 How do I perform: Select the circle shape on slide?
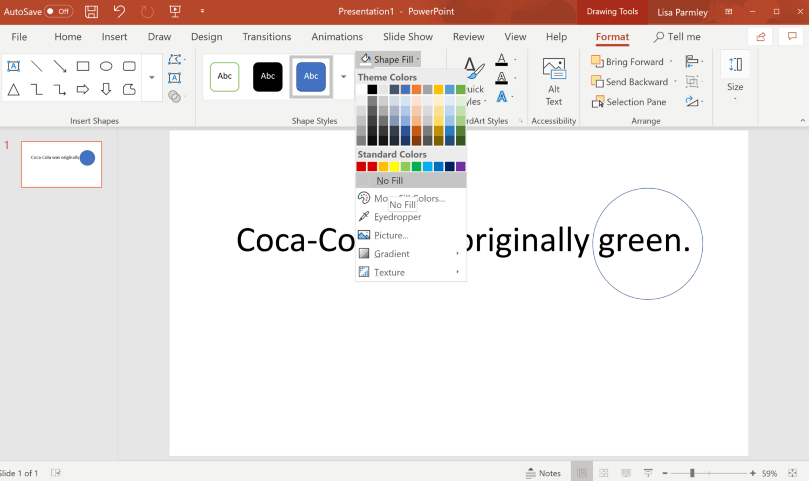pyautogui.click(x=648, y=244)
